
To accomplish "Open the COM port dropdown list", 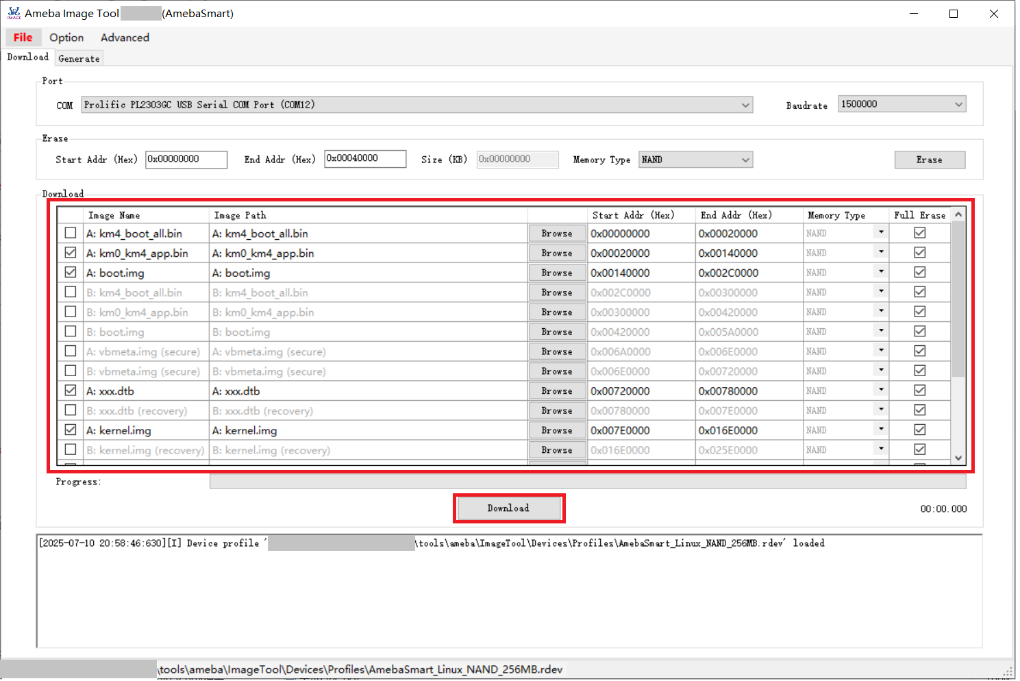I will [x=745, y=105].
